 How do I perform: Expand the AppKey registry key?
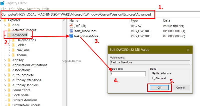[x=5, y=60]
